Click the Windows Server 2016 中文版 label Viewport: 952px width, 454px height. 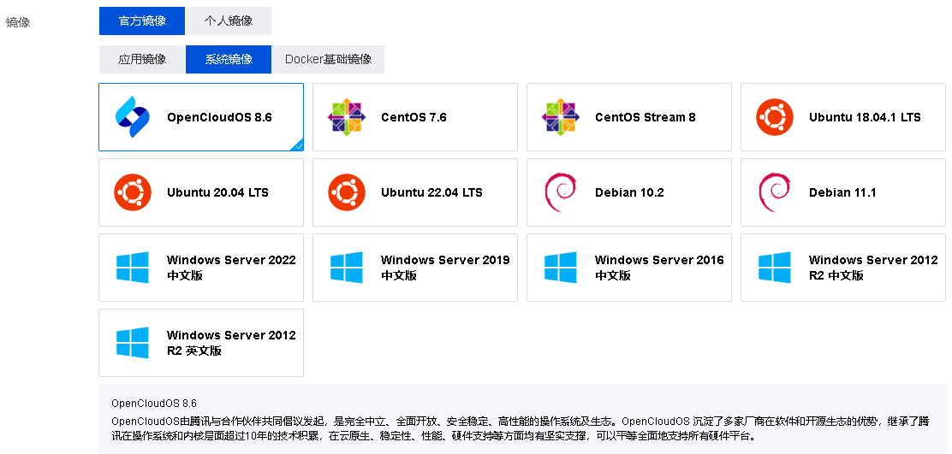pyautogui.click(x=659, y=268)
